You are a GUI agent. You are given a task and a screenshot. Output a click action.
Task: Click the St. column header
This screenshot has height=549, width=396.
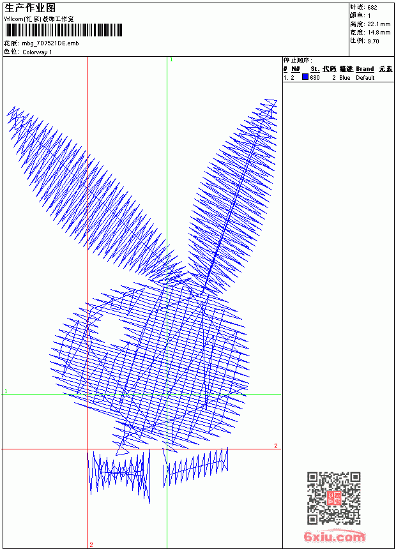pyautogui.click(x=315, y=69)
